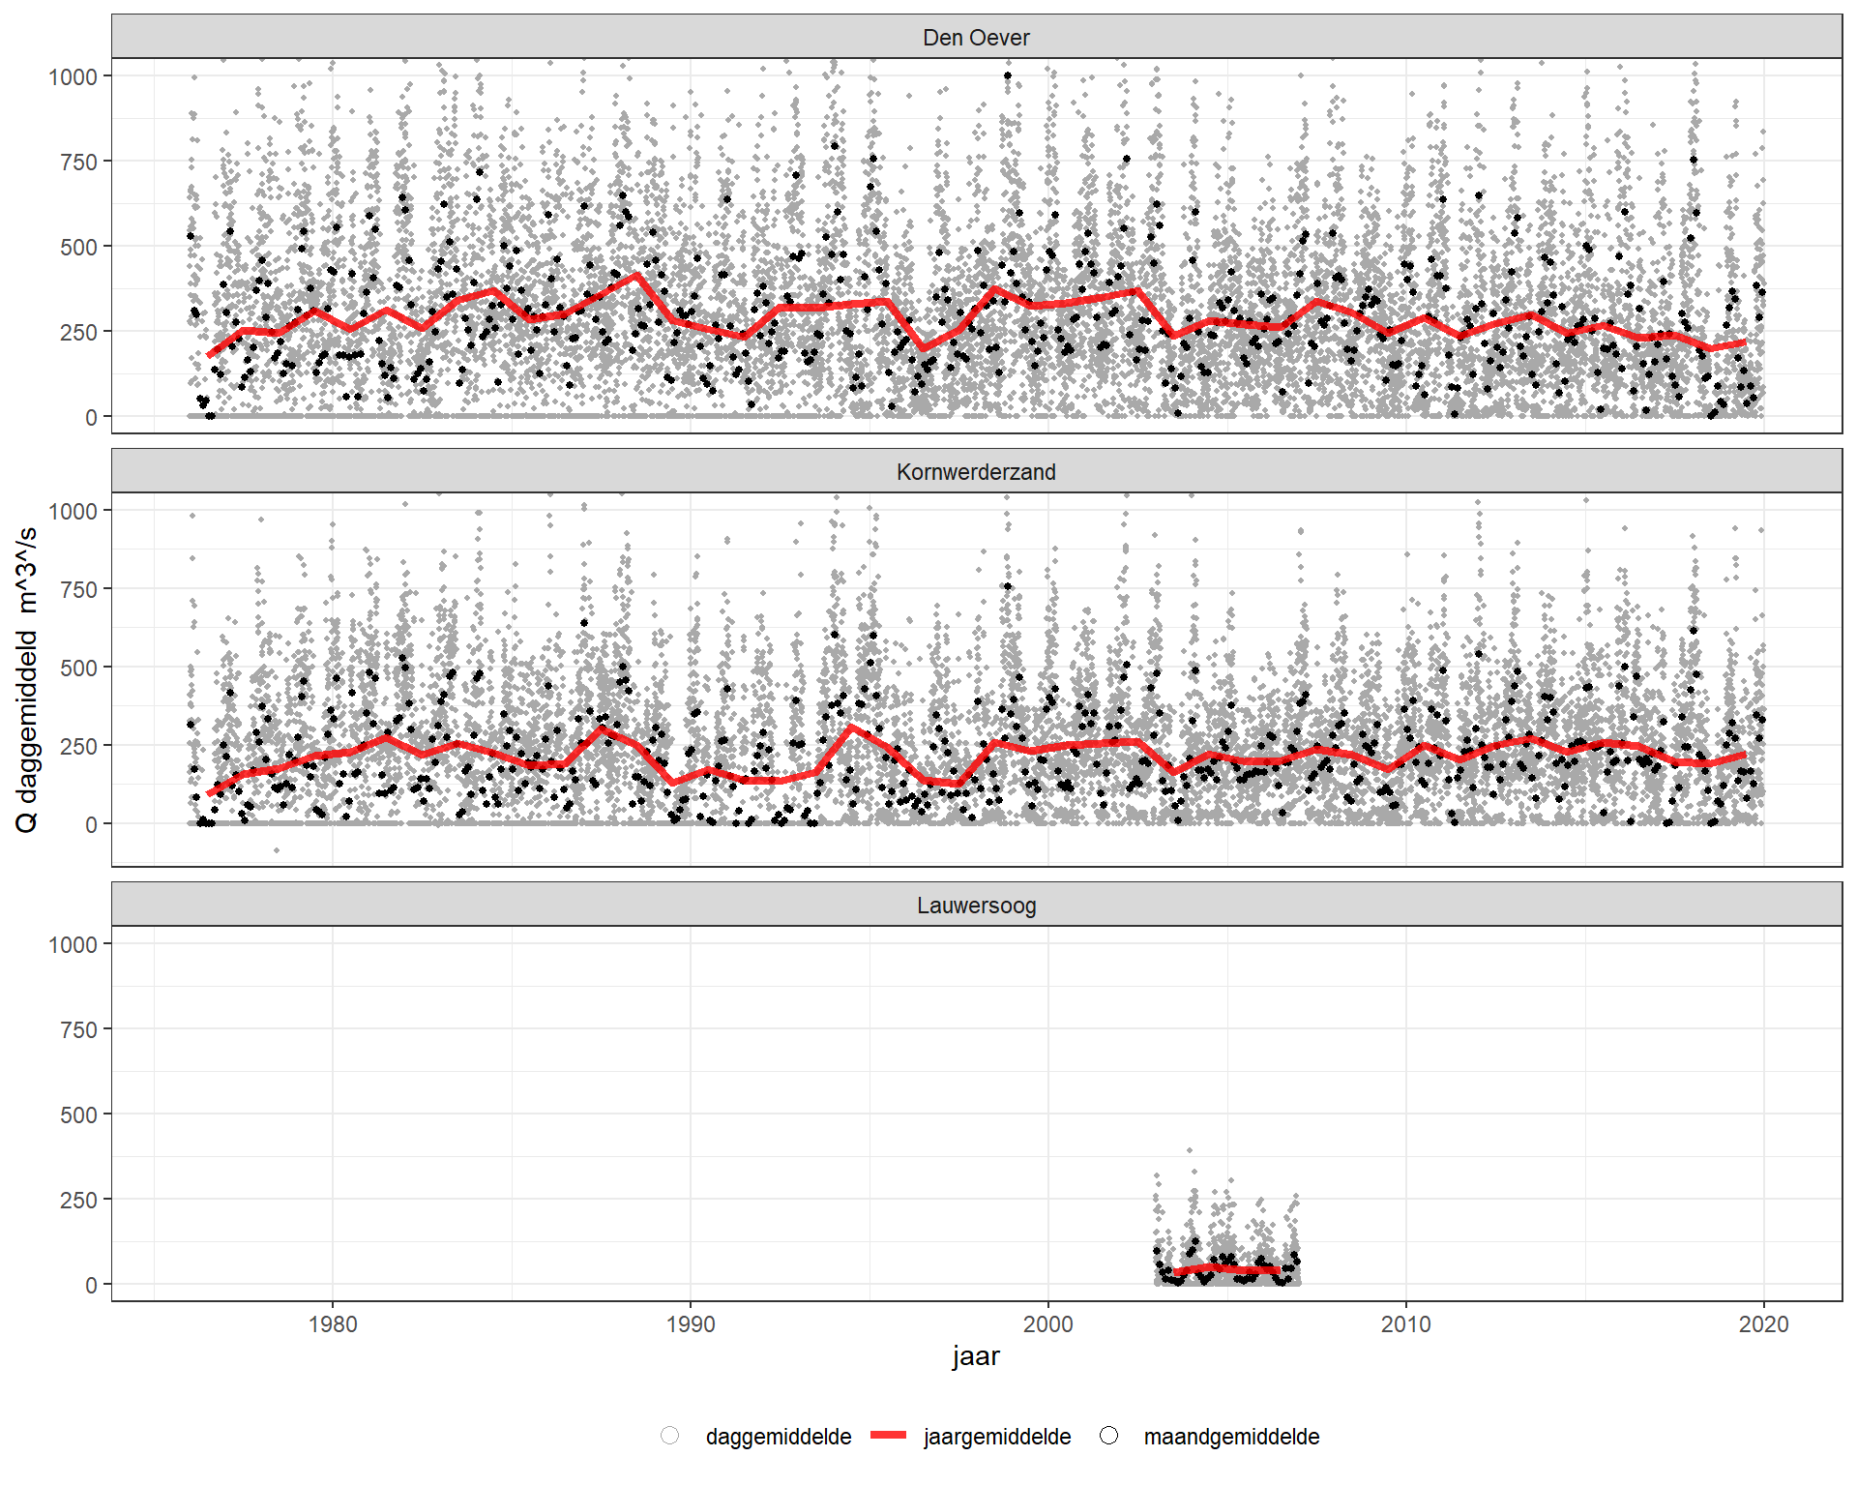Image resolution: width=1857 pixels, height=1486 pixels.
Task: Click the 1000 tick in Den Oever panel
Action: [74, 76]
